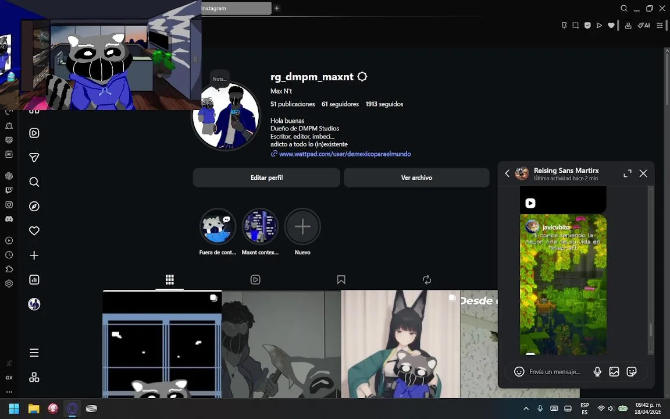Add bookmark with toolbar heart icon

[611, 26]
